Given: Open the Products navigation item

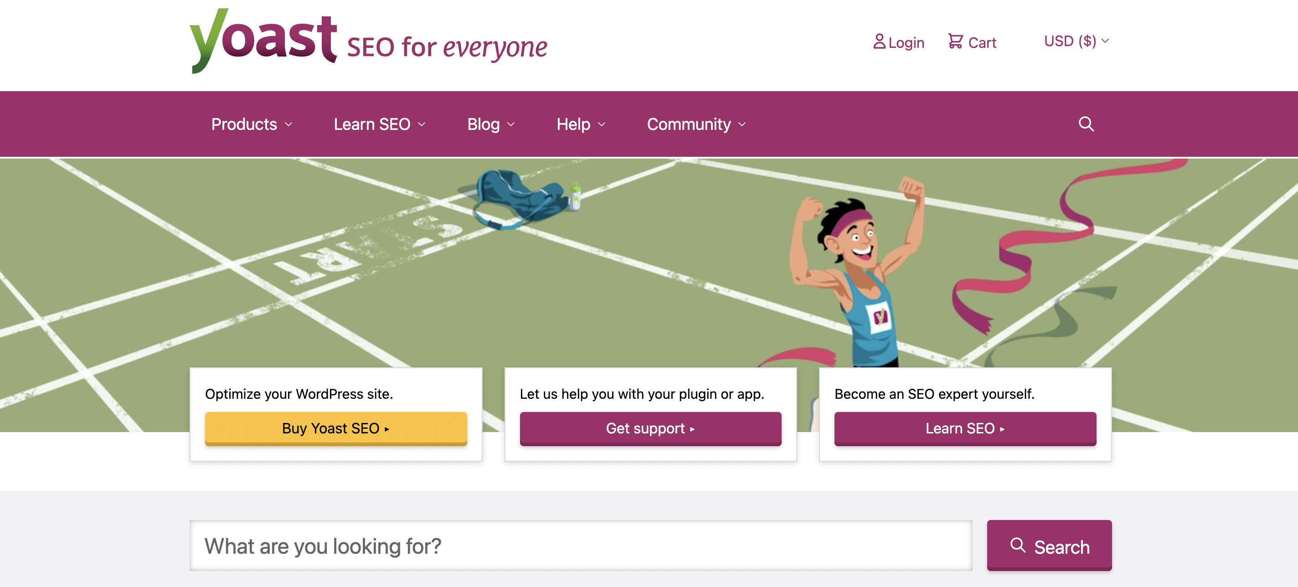Looking at the screenshot, I should (x=244, y=124).
